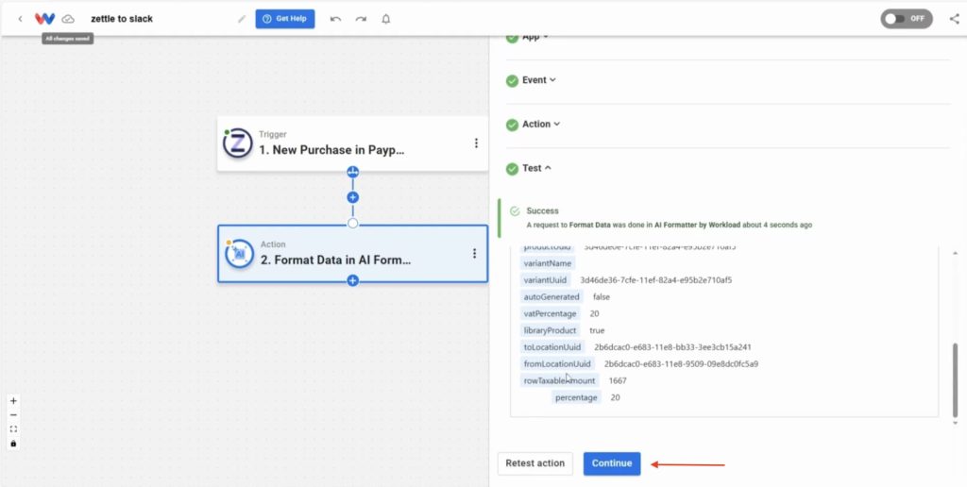Expand the Event section
Screen dimensions: 967x487
pyautogui.click(x=539, y=80)
